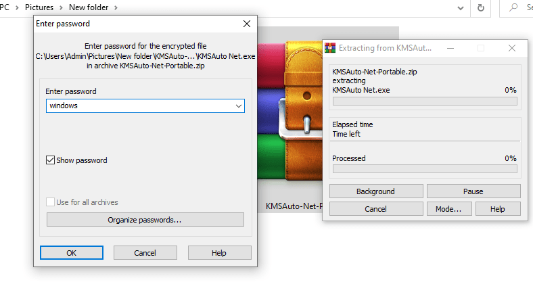Image resolution: width=533 pixels, height=301 pixels.
Task: Click WinRAR icon in Extracting title bar
Action: (329, 48)
